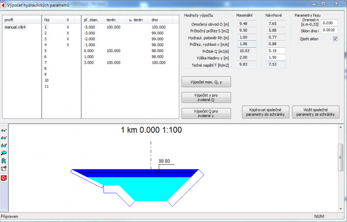Screen dimensions: 347x222
Task: Click the u. terén column header
Action: tap(138, 20)
